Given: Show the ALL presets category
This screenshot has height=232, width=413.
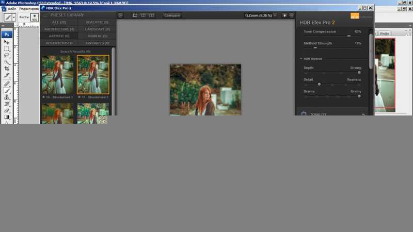Looking at the screenshot, I should click(x=59, y=22).
